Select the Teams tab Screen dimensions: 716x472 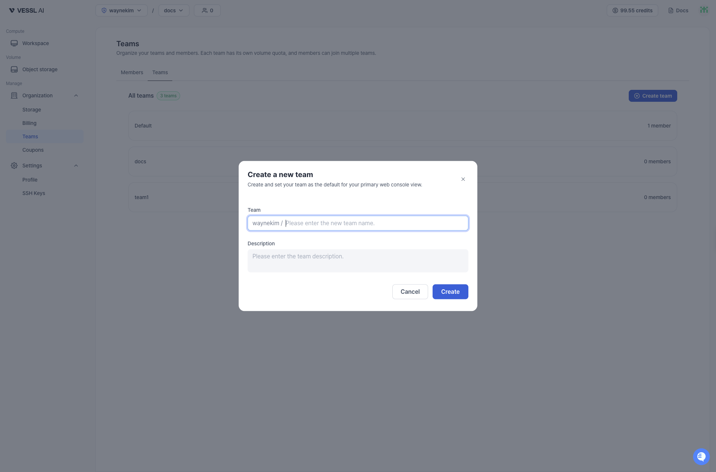[160, 72]
